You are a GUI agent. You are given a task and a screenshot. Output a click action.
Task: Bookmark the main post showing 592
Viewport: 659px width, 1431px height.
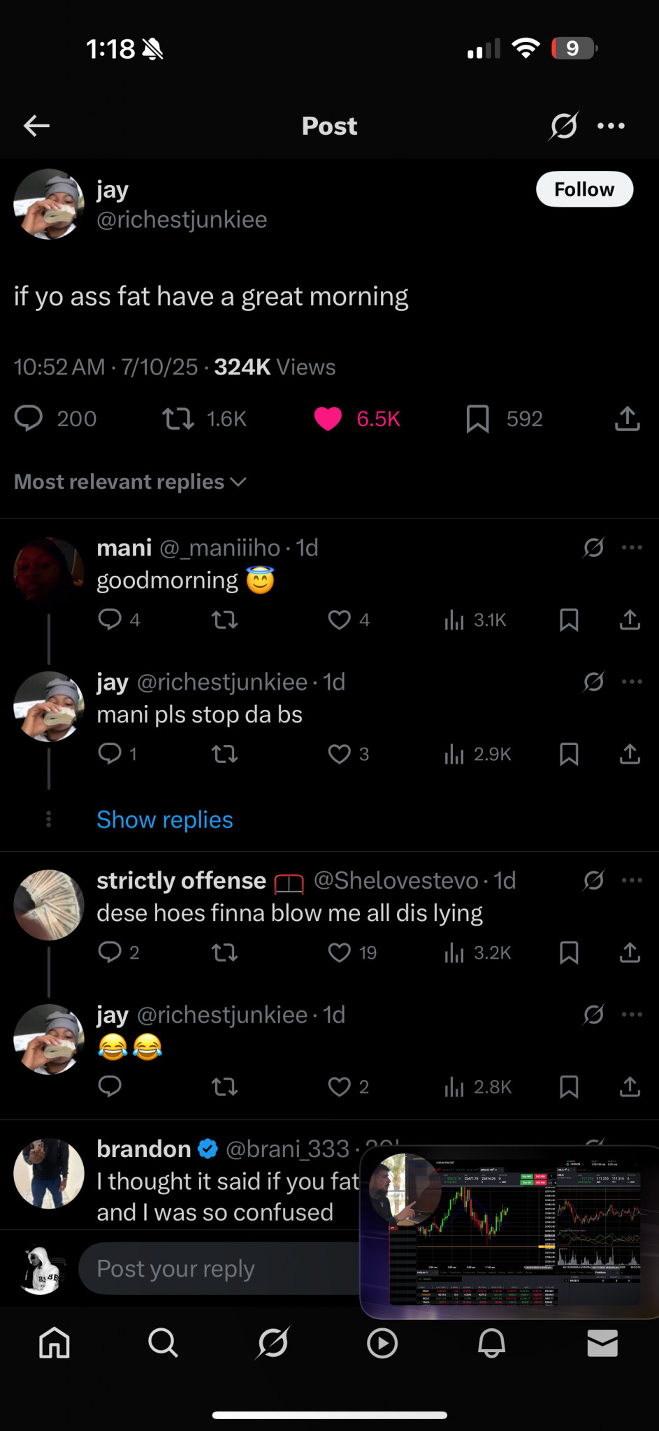(x=478, y=419)
